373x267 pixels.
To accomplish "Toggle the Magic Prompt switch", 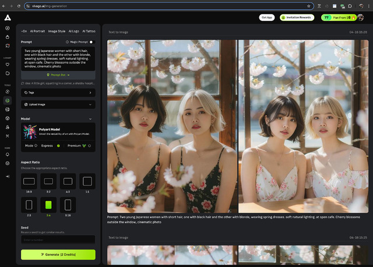I will click(x=92, y=42).
